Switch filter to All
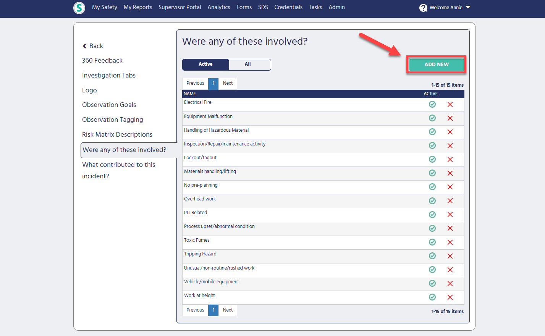This screenshot has height=336, width=545. (250, 64)
